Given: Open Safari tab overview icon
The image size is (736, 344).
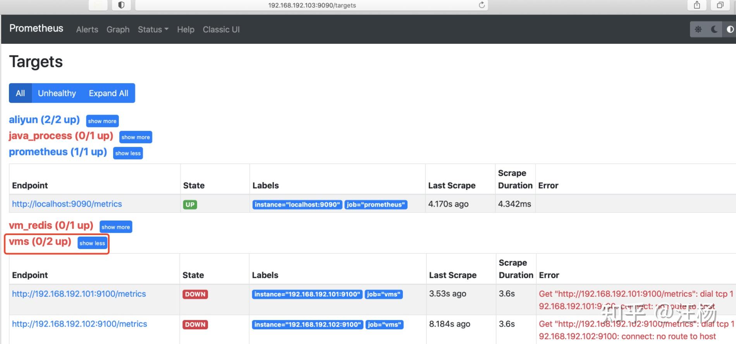Looking at the screenshot, I should [720, 5].
